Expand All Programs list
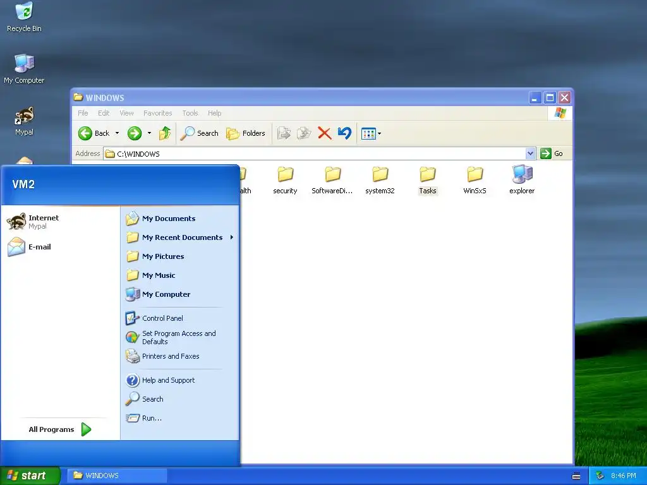 [60, 429]
